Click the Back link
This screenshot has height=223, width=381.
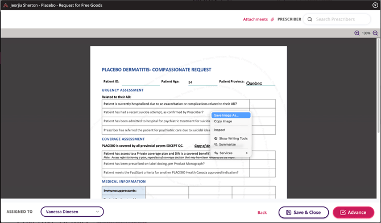coord(262,213)
